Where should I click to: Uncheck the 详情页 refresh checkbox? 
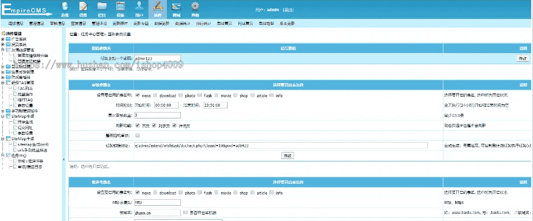(175, 126)
